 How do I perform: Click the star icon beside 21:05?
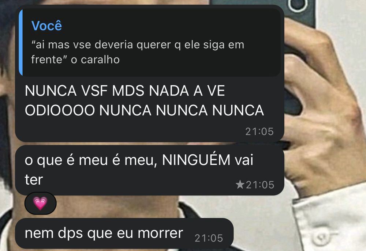click(240, 185)
